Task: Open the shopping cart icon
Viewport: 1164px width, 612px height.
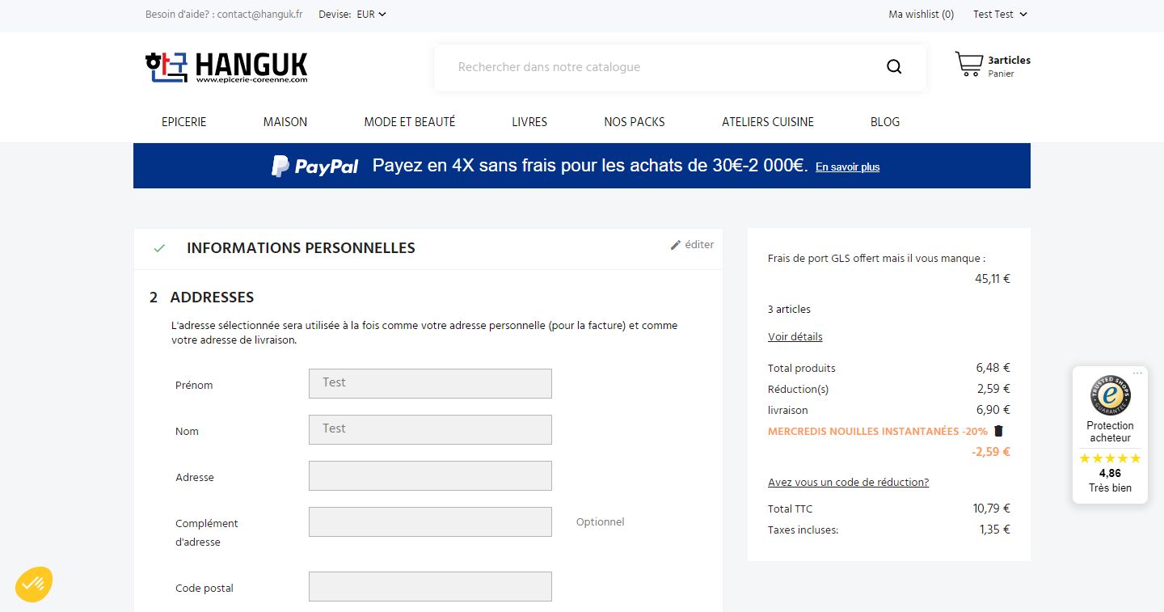Action: pyautogui.click(x=968, y=65)
